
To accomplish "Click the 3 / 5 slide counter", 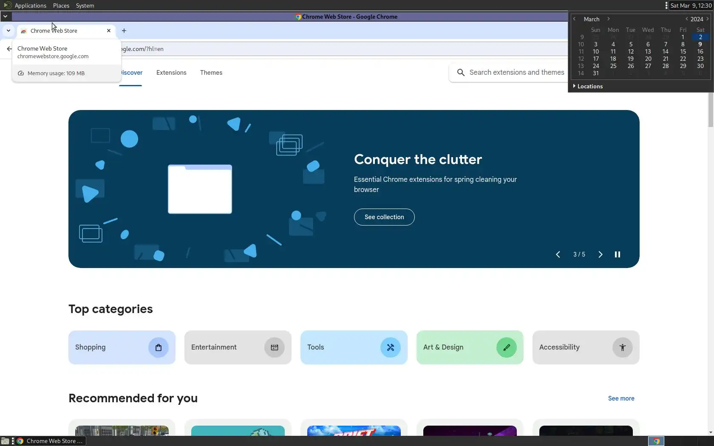I will tap(579, 254).
